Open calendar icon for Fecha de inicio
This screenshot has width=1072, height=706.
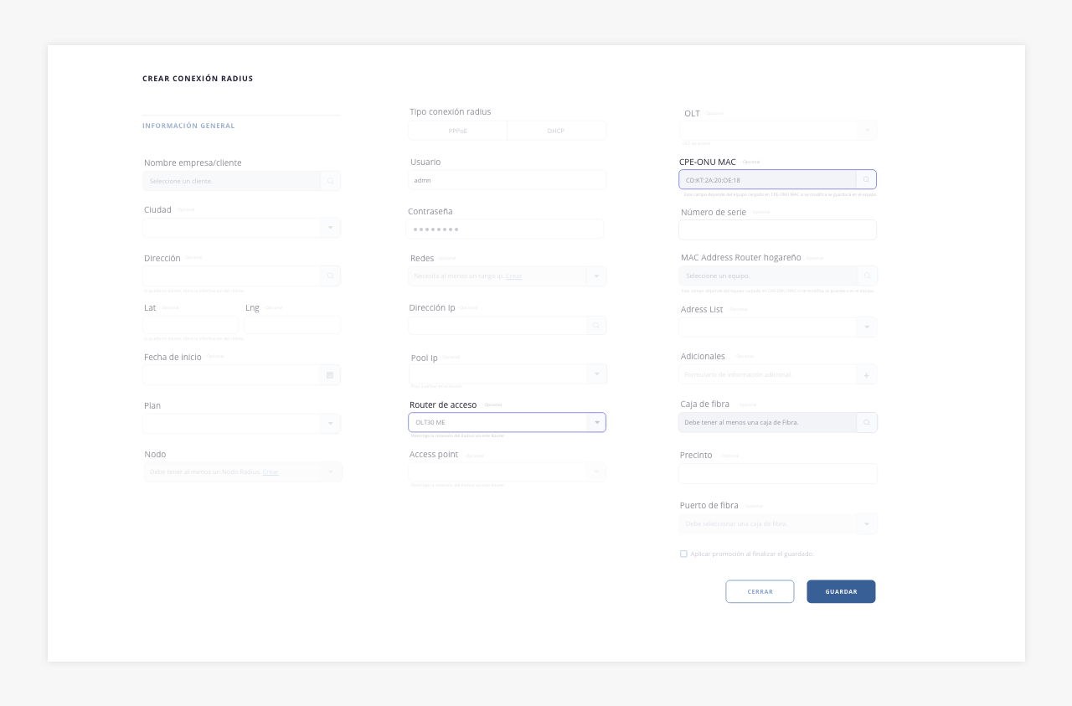330,375
